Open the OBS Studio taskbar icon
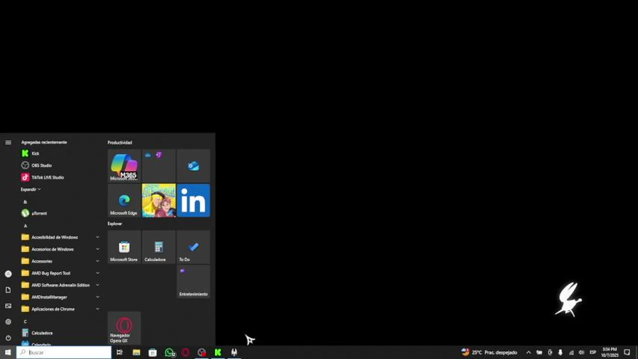This screenshot has width=638, height=359. pyautogui.click(x=202, y=353)
